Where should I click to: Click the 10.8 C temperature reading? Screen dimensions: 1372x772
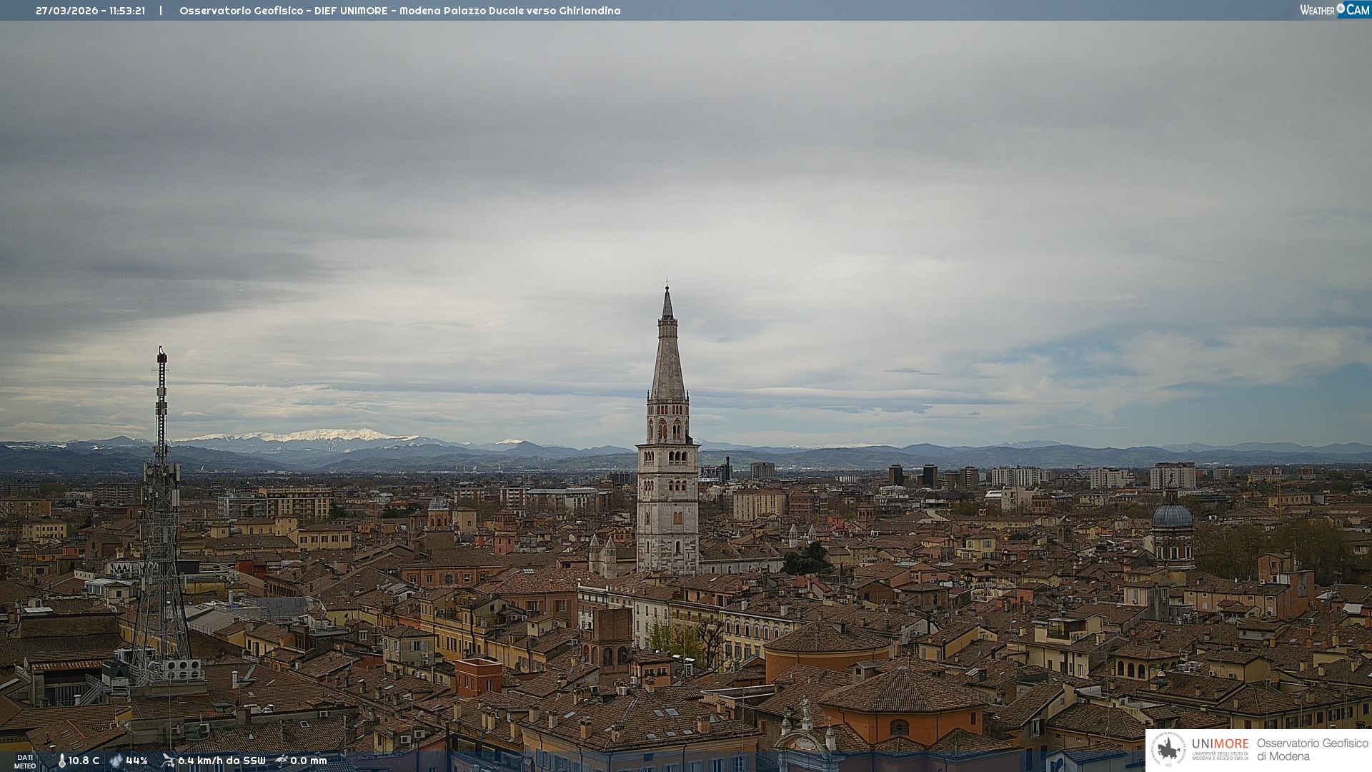[x=84, y=761]
